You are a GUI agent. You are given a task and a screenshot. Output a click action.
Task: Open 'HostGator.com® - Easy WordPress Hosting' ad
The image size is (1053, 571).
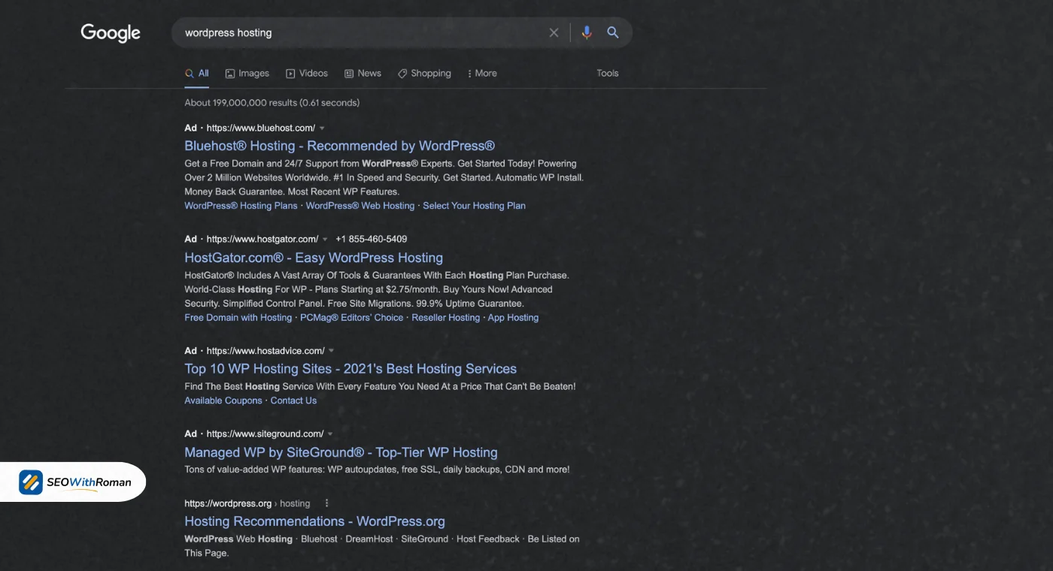click(x=314, y=258)
